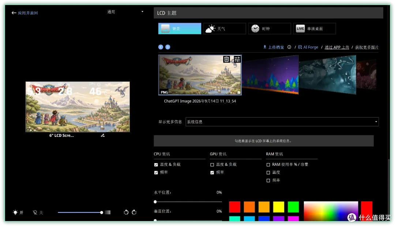
Task: Select the teal abstract thumbnail
Action: tap(327, 74)
